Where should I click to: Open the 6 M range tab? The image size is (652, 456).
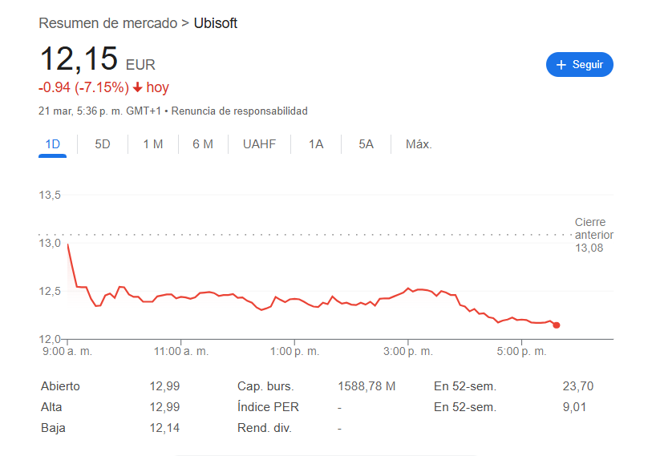pyautogui.click(x=203, y=144)
